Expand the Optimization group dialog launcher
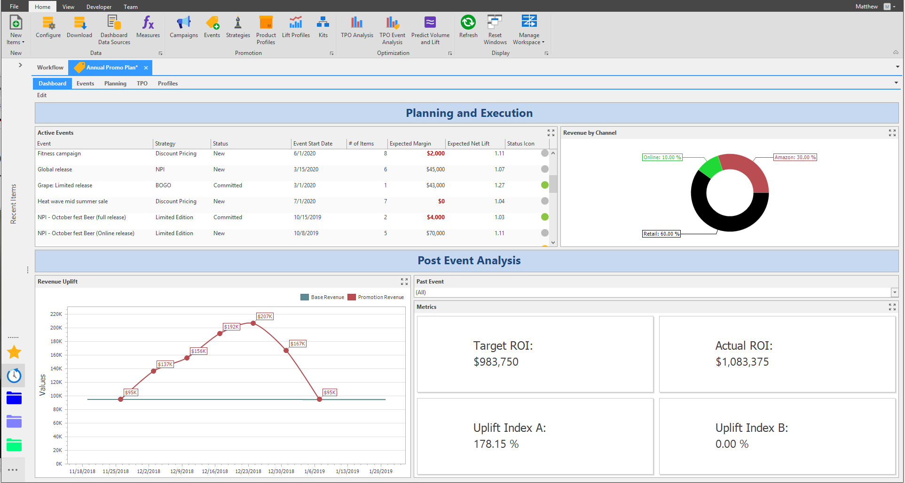905x483 pixels. tap(450, 54)
